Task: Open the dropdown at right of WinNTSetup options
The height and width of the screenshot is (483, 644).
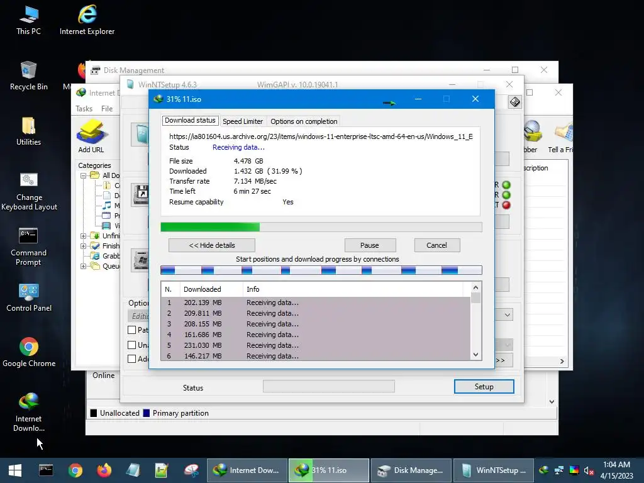Action: [508, 315]
